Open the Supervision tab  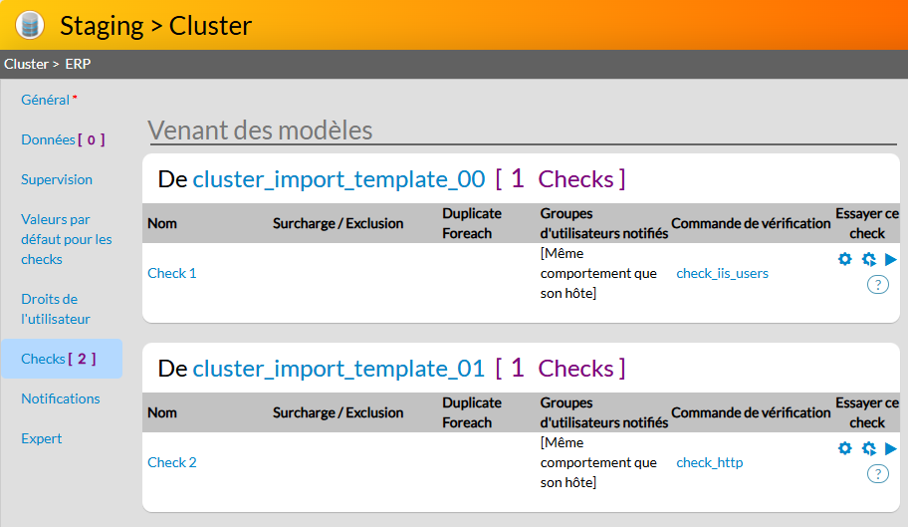(x=57, y=179)
